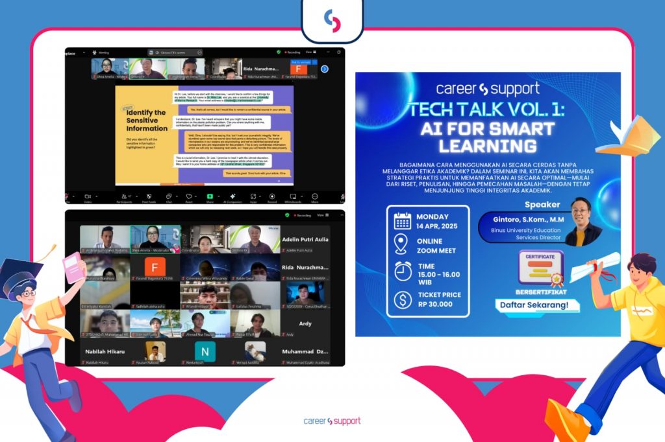Select Nabilah Hikaru participant tile

coord(105,352)
